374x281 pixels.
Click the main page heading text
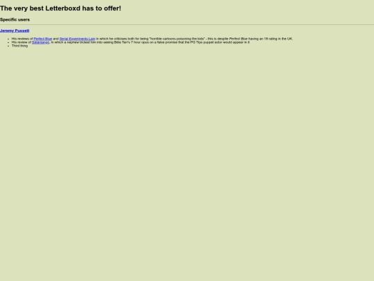[60, 8]
